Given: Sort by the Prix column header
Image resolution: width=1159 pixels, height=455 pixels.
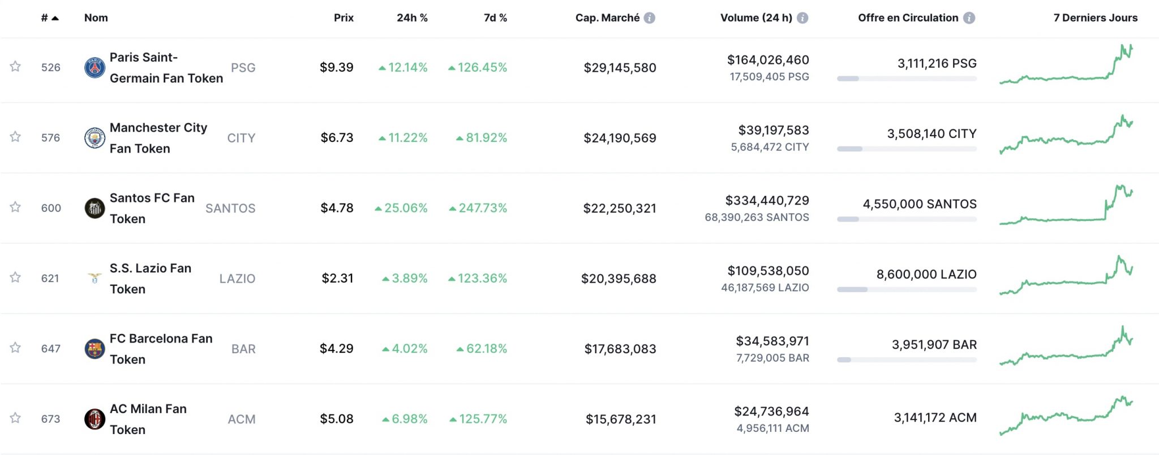Looking at the screenshot, I should (x=344, y=18).
